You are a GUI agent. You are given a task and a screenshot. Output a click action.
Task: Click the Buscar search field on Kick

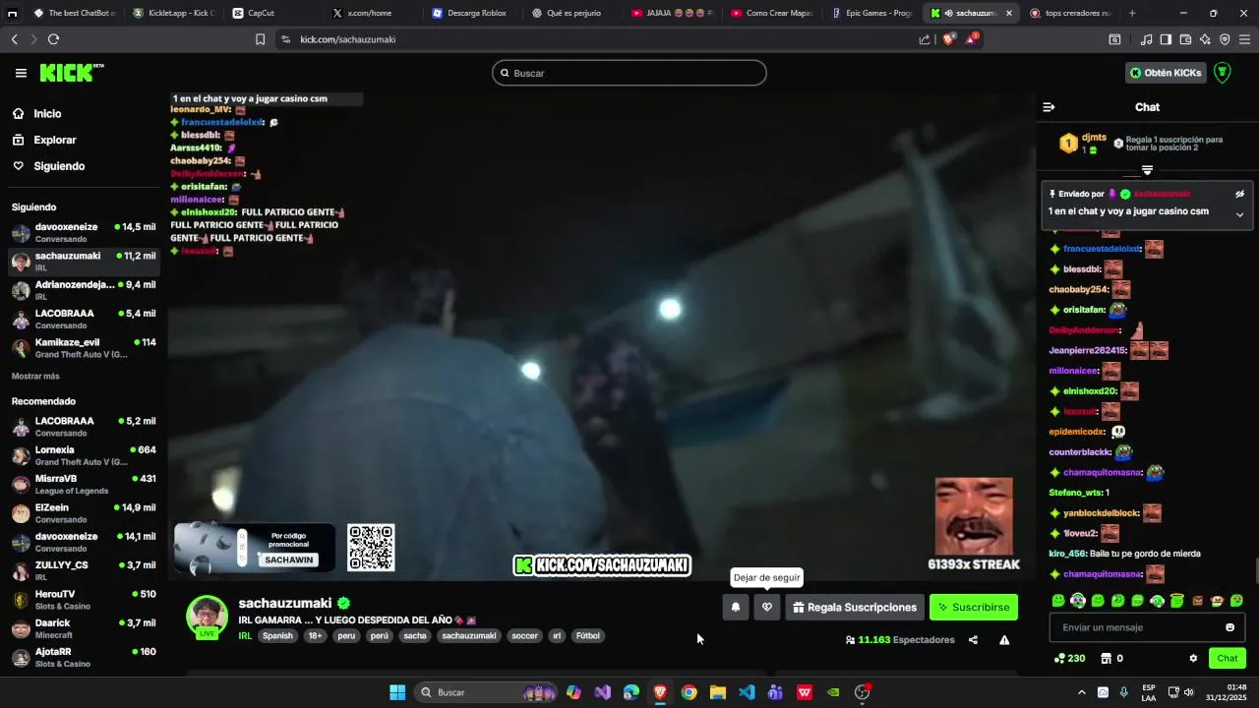tap(629, 73)
